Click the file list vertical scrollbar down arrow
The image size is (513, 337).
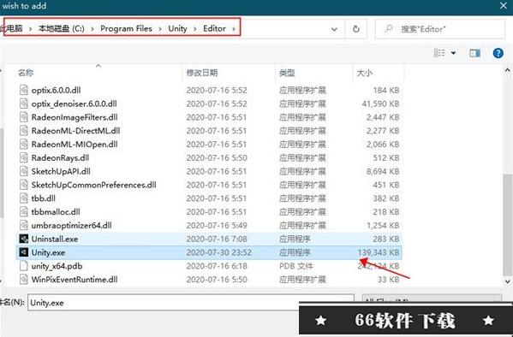pos(508,281)
